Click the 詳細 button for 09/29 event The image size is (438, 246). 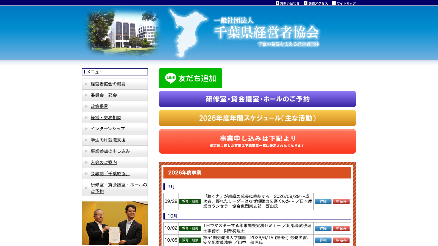pyautogui.click(x=323, y=201)
